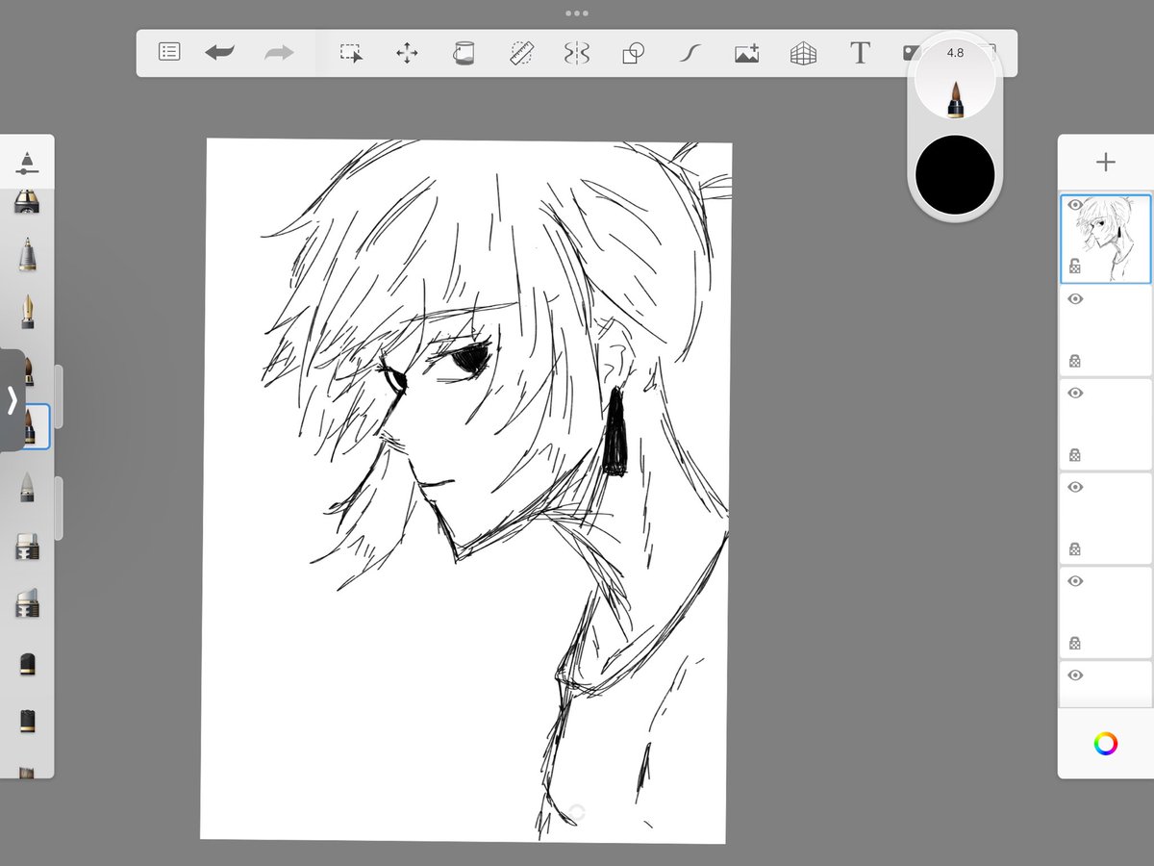Screen dimensions: 1154x866
Task: Pick the silver technical pen brush
Action: point(27,254)
